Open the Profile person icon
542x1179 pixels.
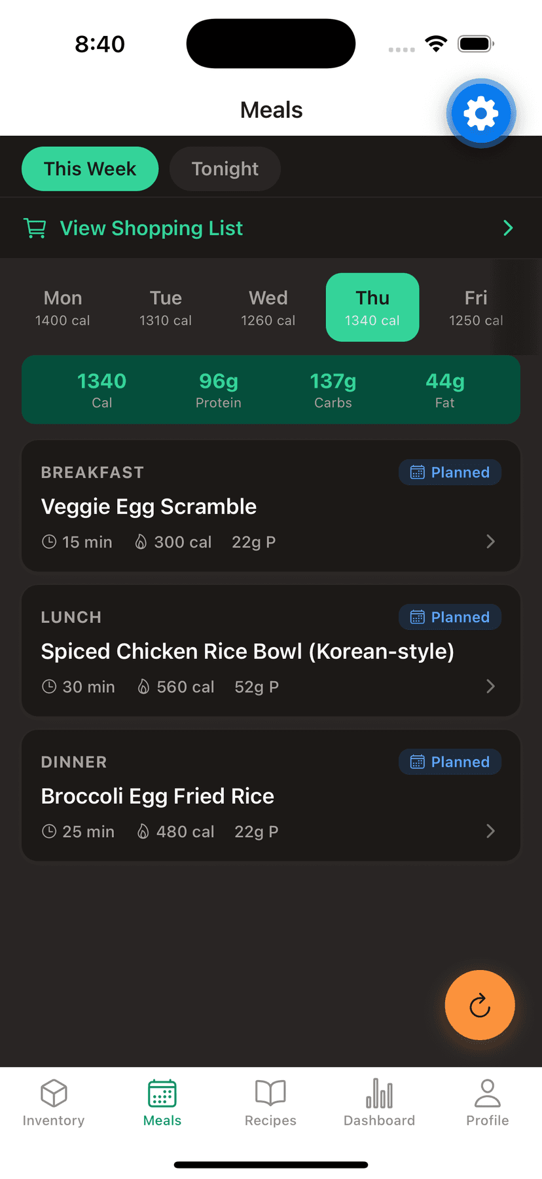(x=488, y=1093)
